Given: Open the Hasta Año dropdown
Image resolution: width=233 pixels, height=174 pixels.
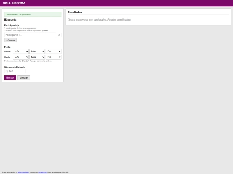Looking at the screenshot, I should tap(21, 57).
